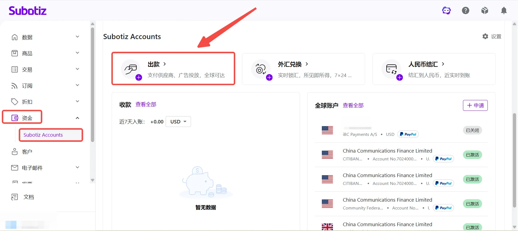Click sidebar scroll up arrow
Image resolution: width=518 pixels, height=231 pixels.
click(93, 24)
